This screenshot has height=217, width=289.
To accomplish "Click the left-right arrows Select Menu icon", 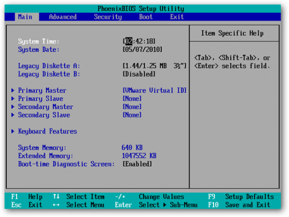I will point(56,205).
